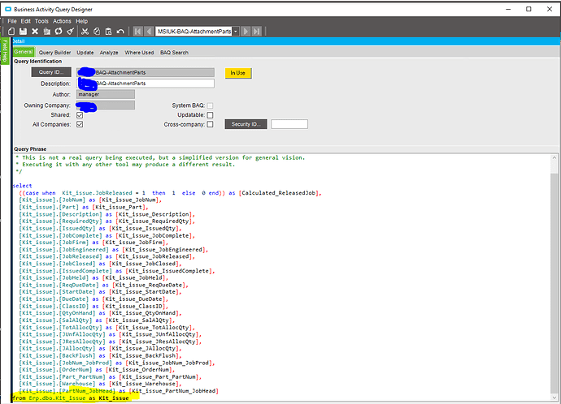
Task: Open the query navigation dropdown arrow
Action: [236, 32]
